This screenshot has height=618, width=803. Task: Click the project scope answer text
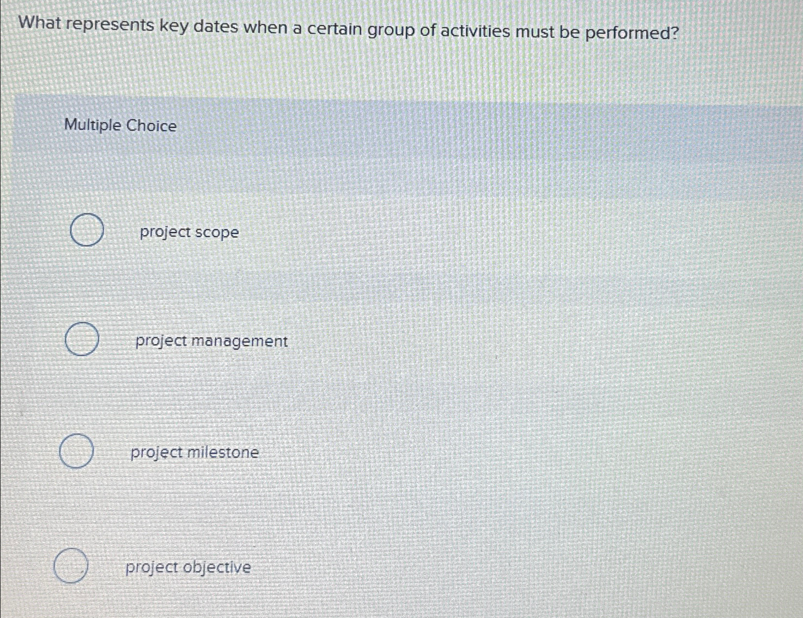pyautogui.click(x=188, y=232)
